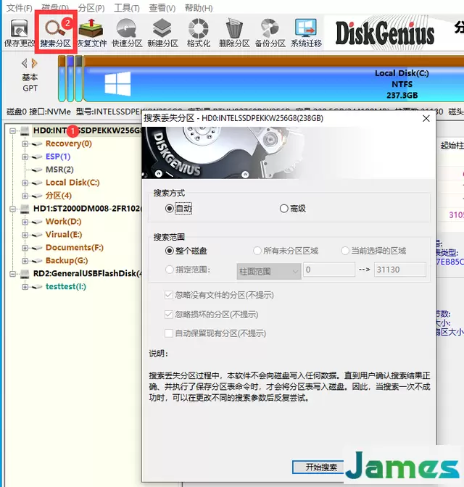Click the MSR(2) partition drive icon
464x487 pixels.
(x=37, y=170)
